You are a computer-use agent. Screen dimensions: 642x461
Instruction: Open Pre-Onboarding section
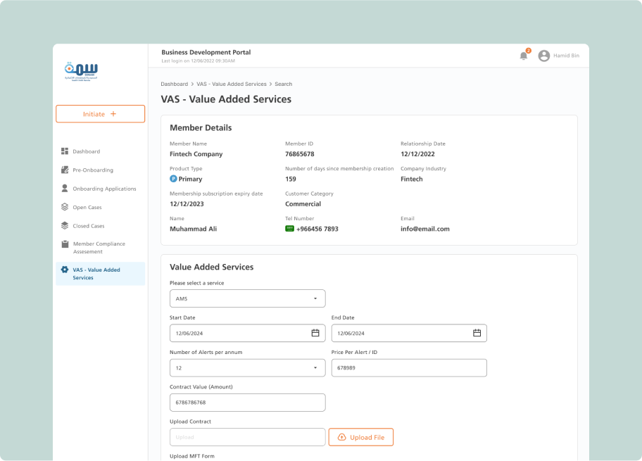[x=93, y=170]
